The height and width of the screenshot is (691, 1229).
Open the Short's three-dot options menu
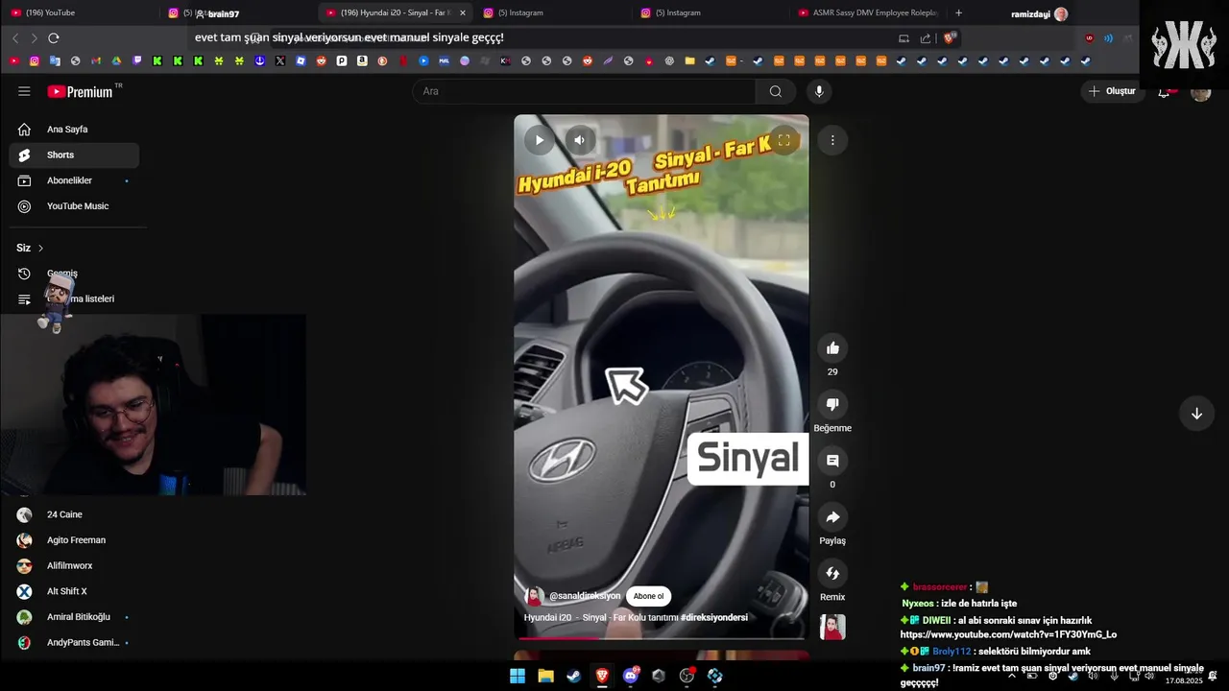[x=832, y=140]
